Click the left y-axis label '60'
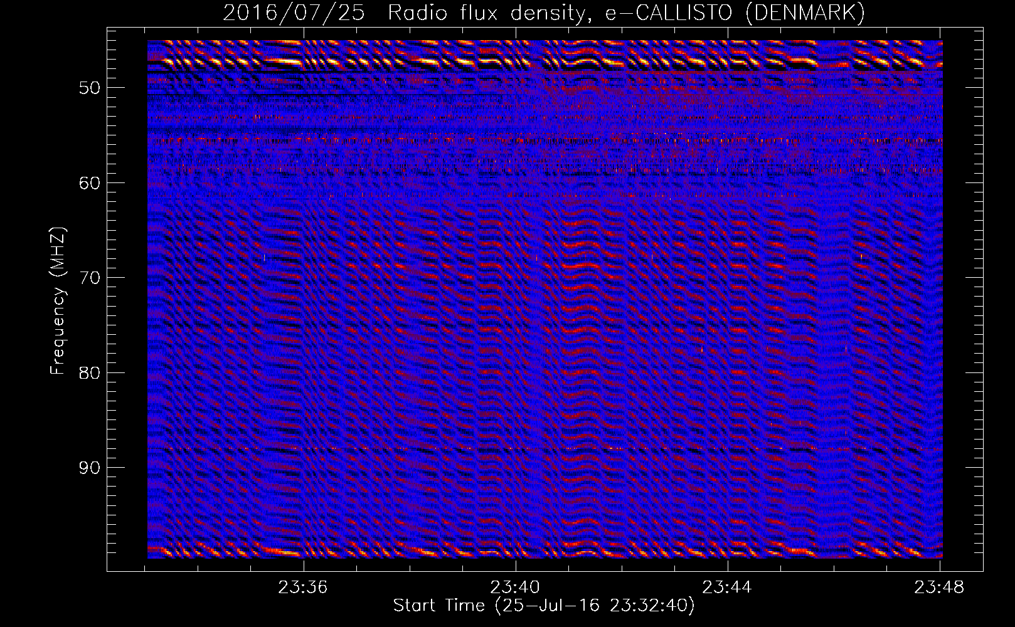1015x627 pixels. [x=89, y=183]
